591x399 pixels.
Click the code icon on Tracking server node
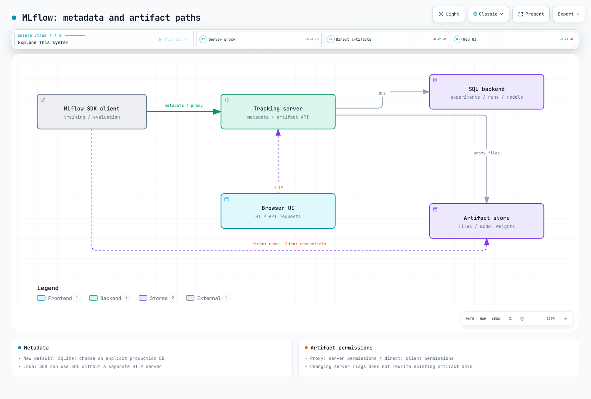click(x=227, y=100)
